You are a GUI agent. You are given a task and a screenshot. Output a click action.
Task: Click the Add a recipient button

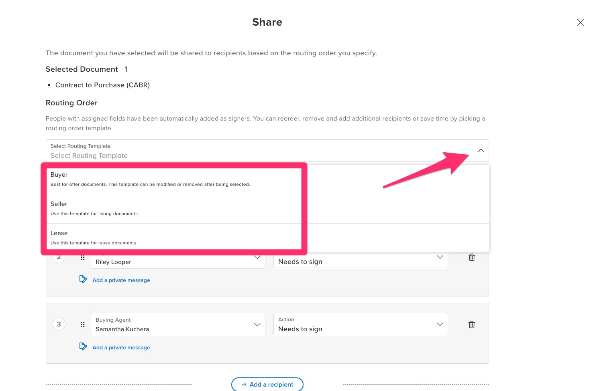coord(267,384)
